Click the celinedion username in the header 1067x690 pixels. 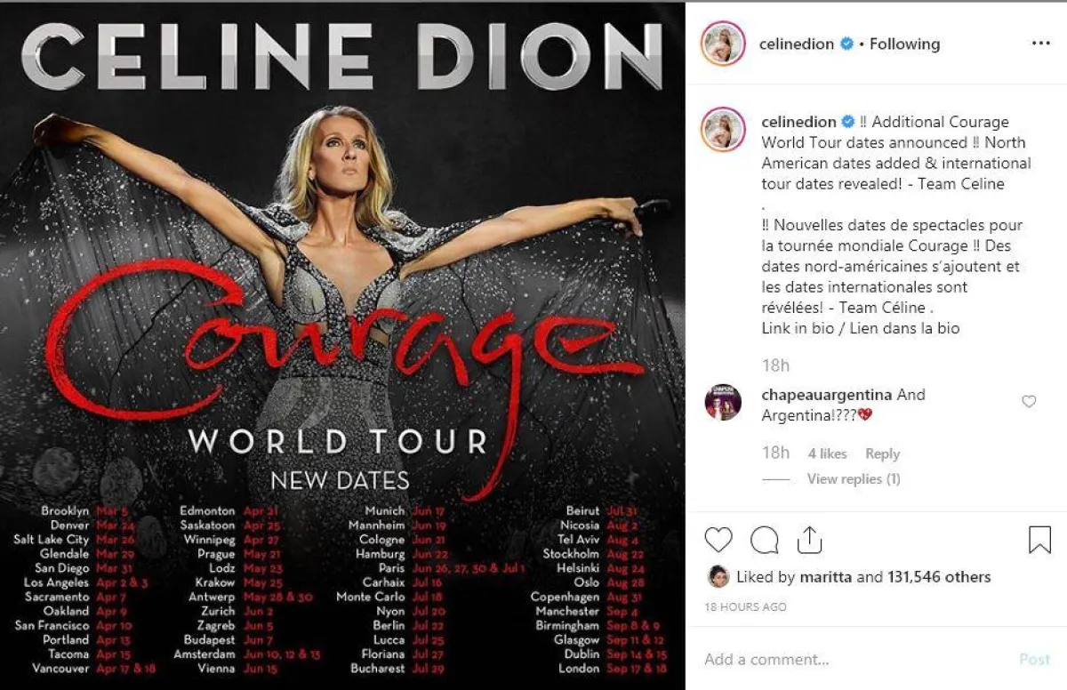tap(798, 44)
